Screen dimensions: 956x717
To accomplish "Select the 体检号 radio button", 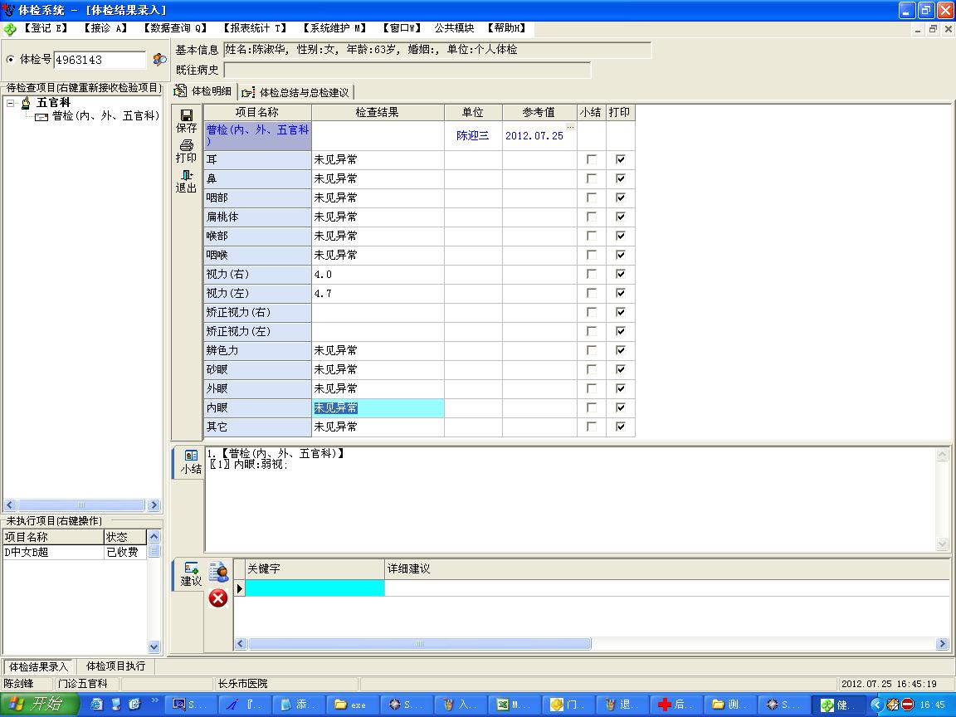I will click(10, 59).
